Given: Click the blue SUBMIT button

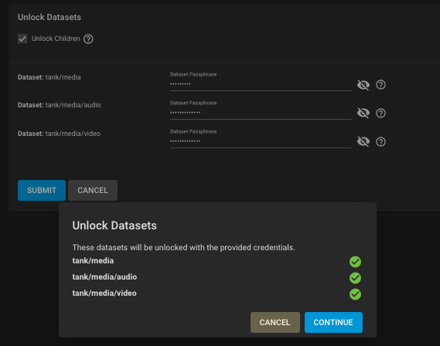Looking at the screenshot, I should [42, 190].
